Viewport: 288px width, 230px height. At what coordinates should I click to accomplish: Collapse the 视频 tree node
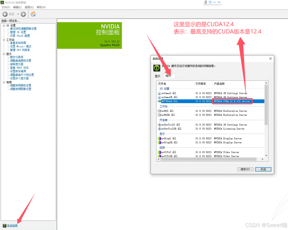(x=4, y=82)
